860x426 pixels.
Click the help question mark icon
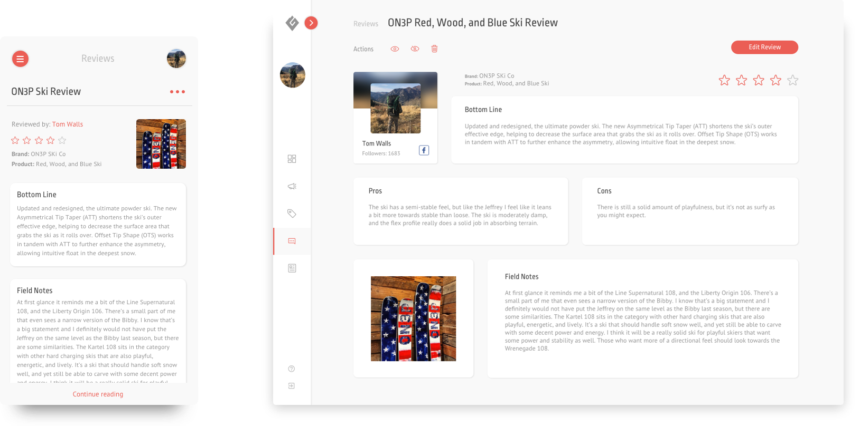pos(292,369)
